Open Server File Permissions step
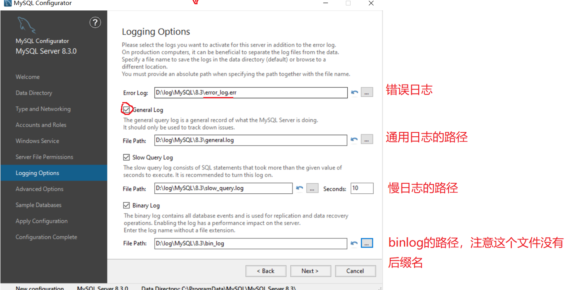The height and width of the screenshot is (290, 572). pyautogui.click(x=44, y=157)
